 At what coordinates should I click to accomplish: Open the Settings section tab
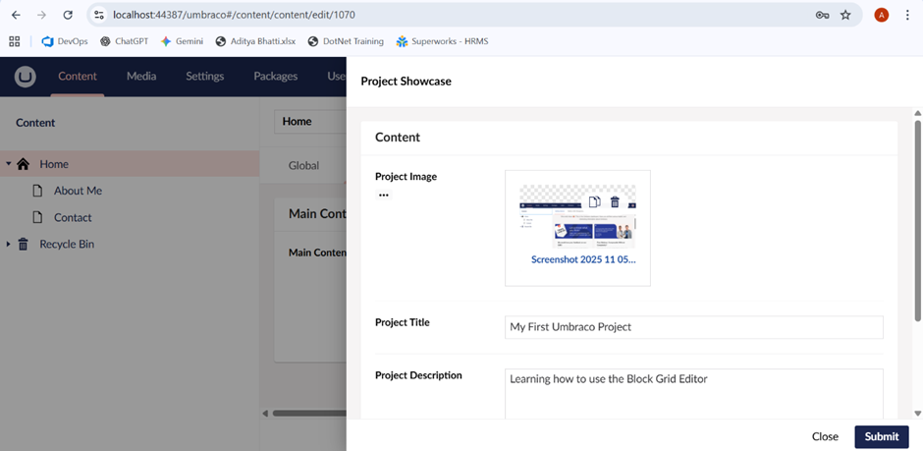coord(205,77)
